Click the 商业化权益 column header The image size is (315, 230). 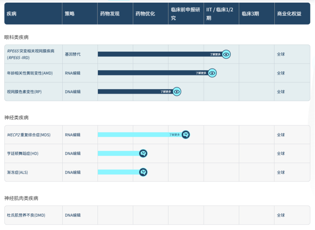point(289,14)
